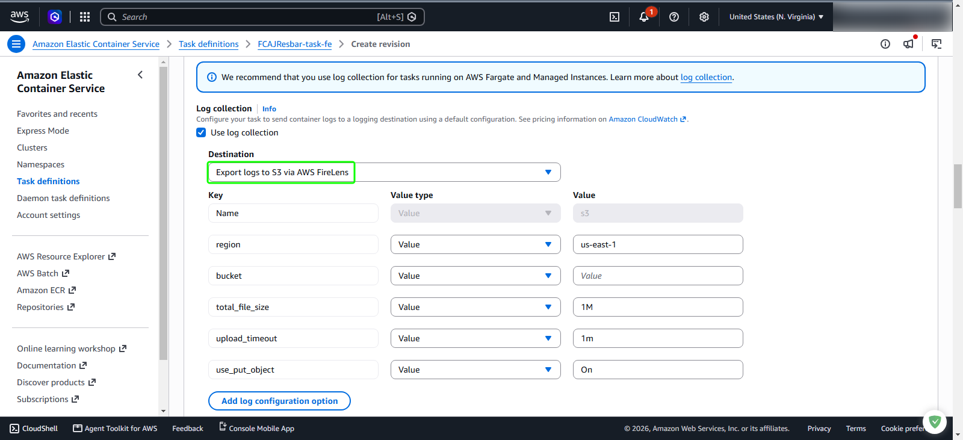Open Repositories external link
The width and height of the screenshot is (963, 440).
click(46, 307)
